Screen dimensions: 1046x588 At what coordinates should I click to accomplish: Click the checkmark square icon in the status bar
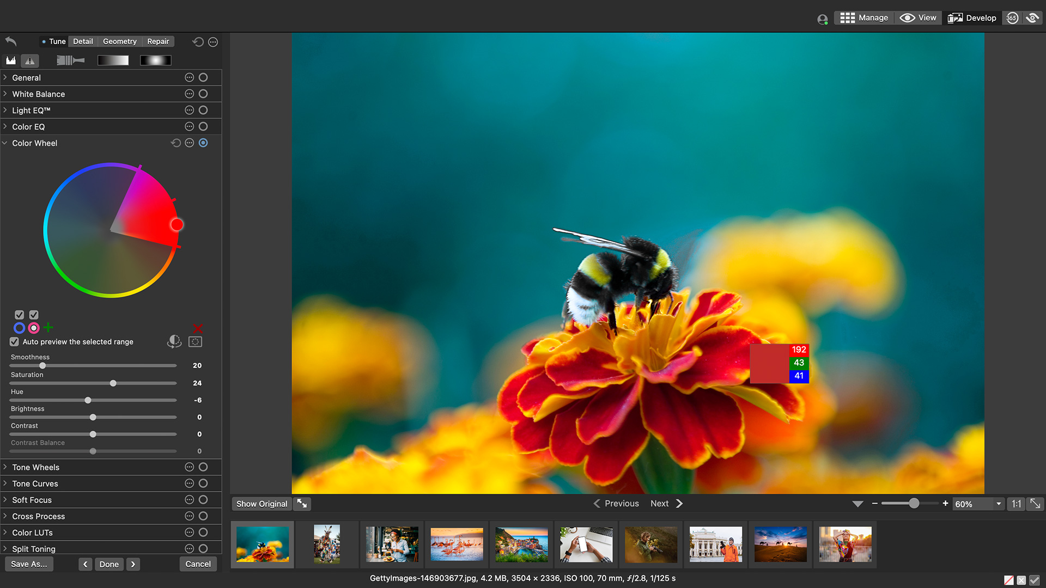[x=1035, y=580]
